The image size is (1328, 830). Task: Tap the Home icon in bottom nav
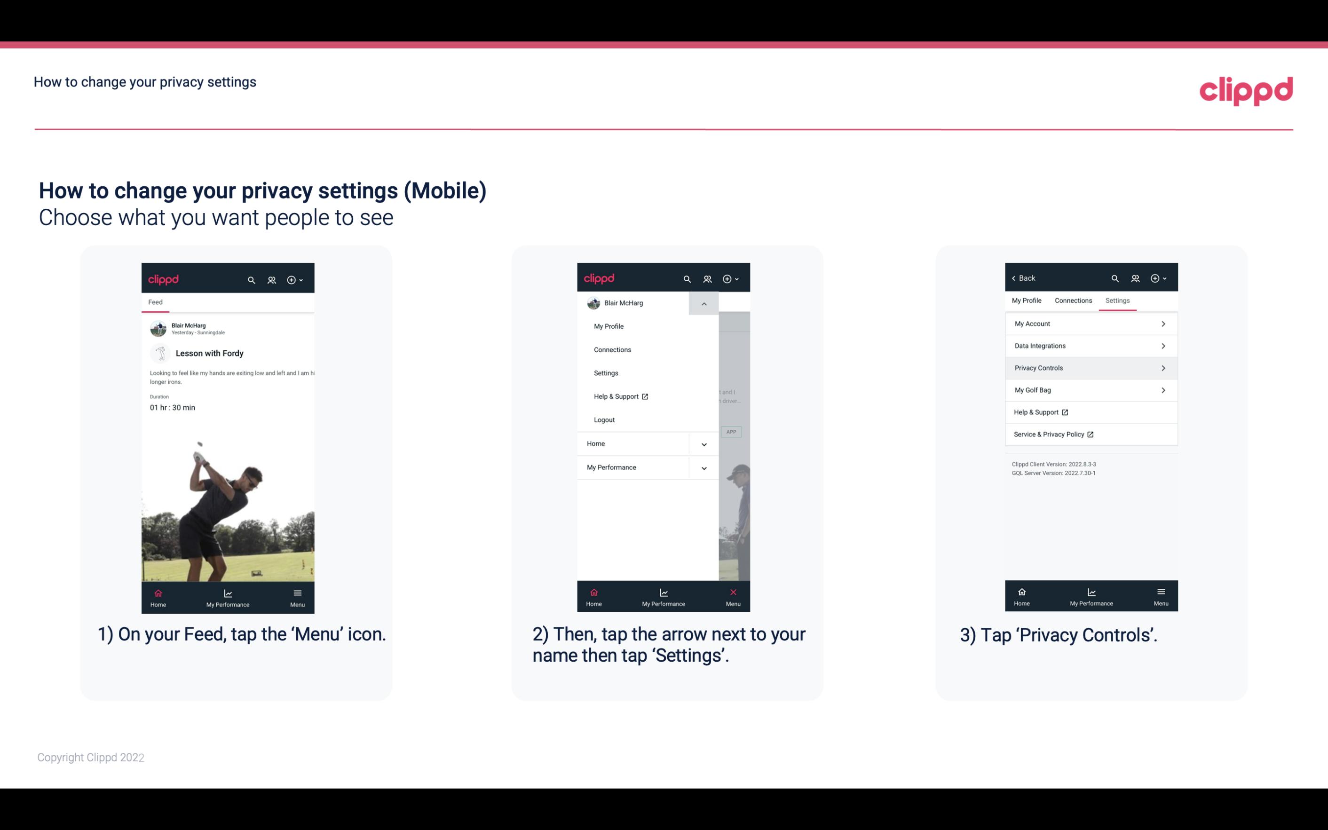158,596
